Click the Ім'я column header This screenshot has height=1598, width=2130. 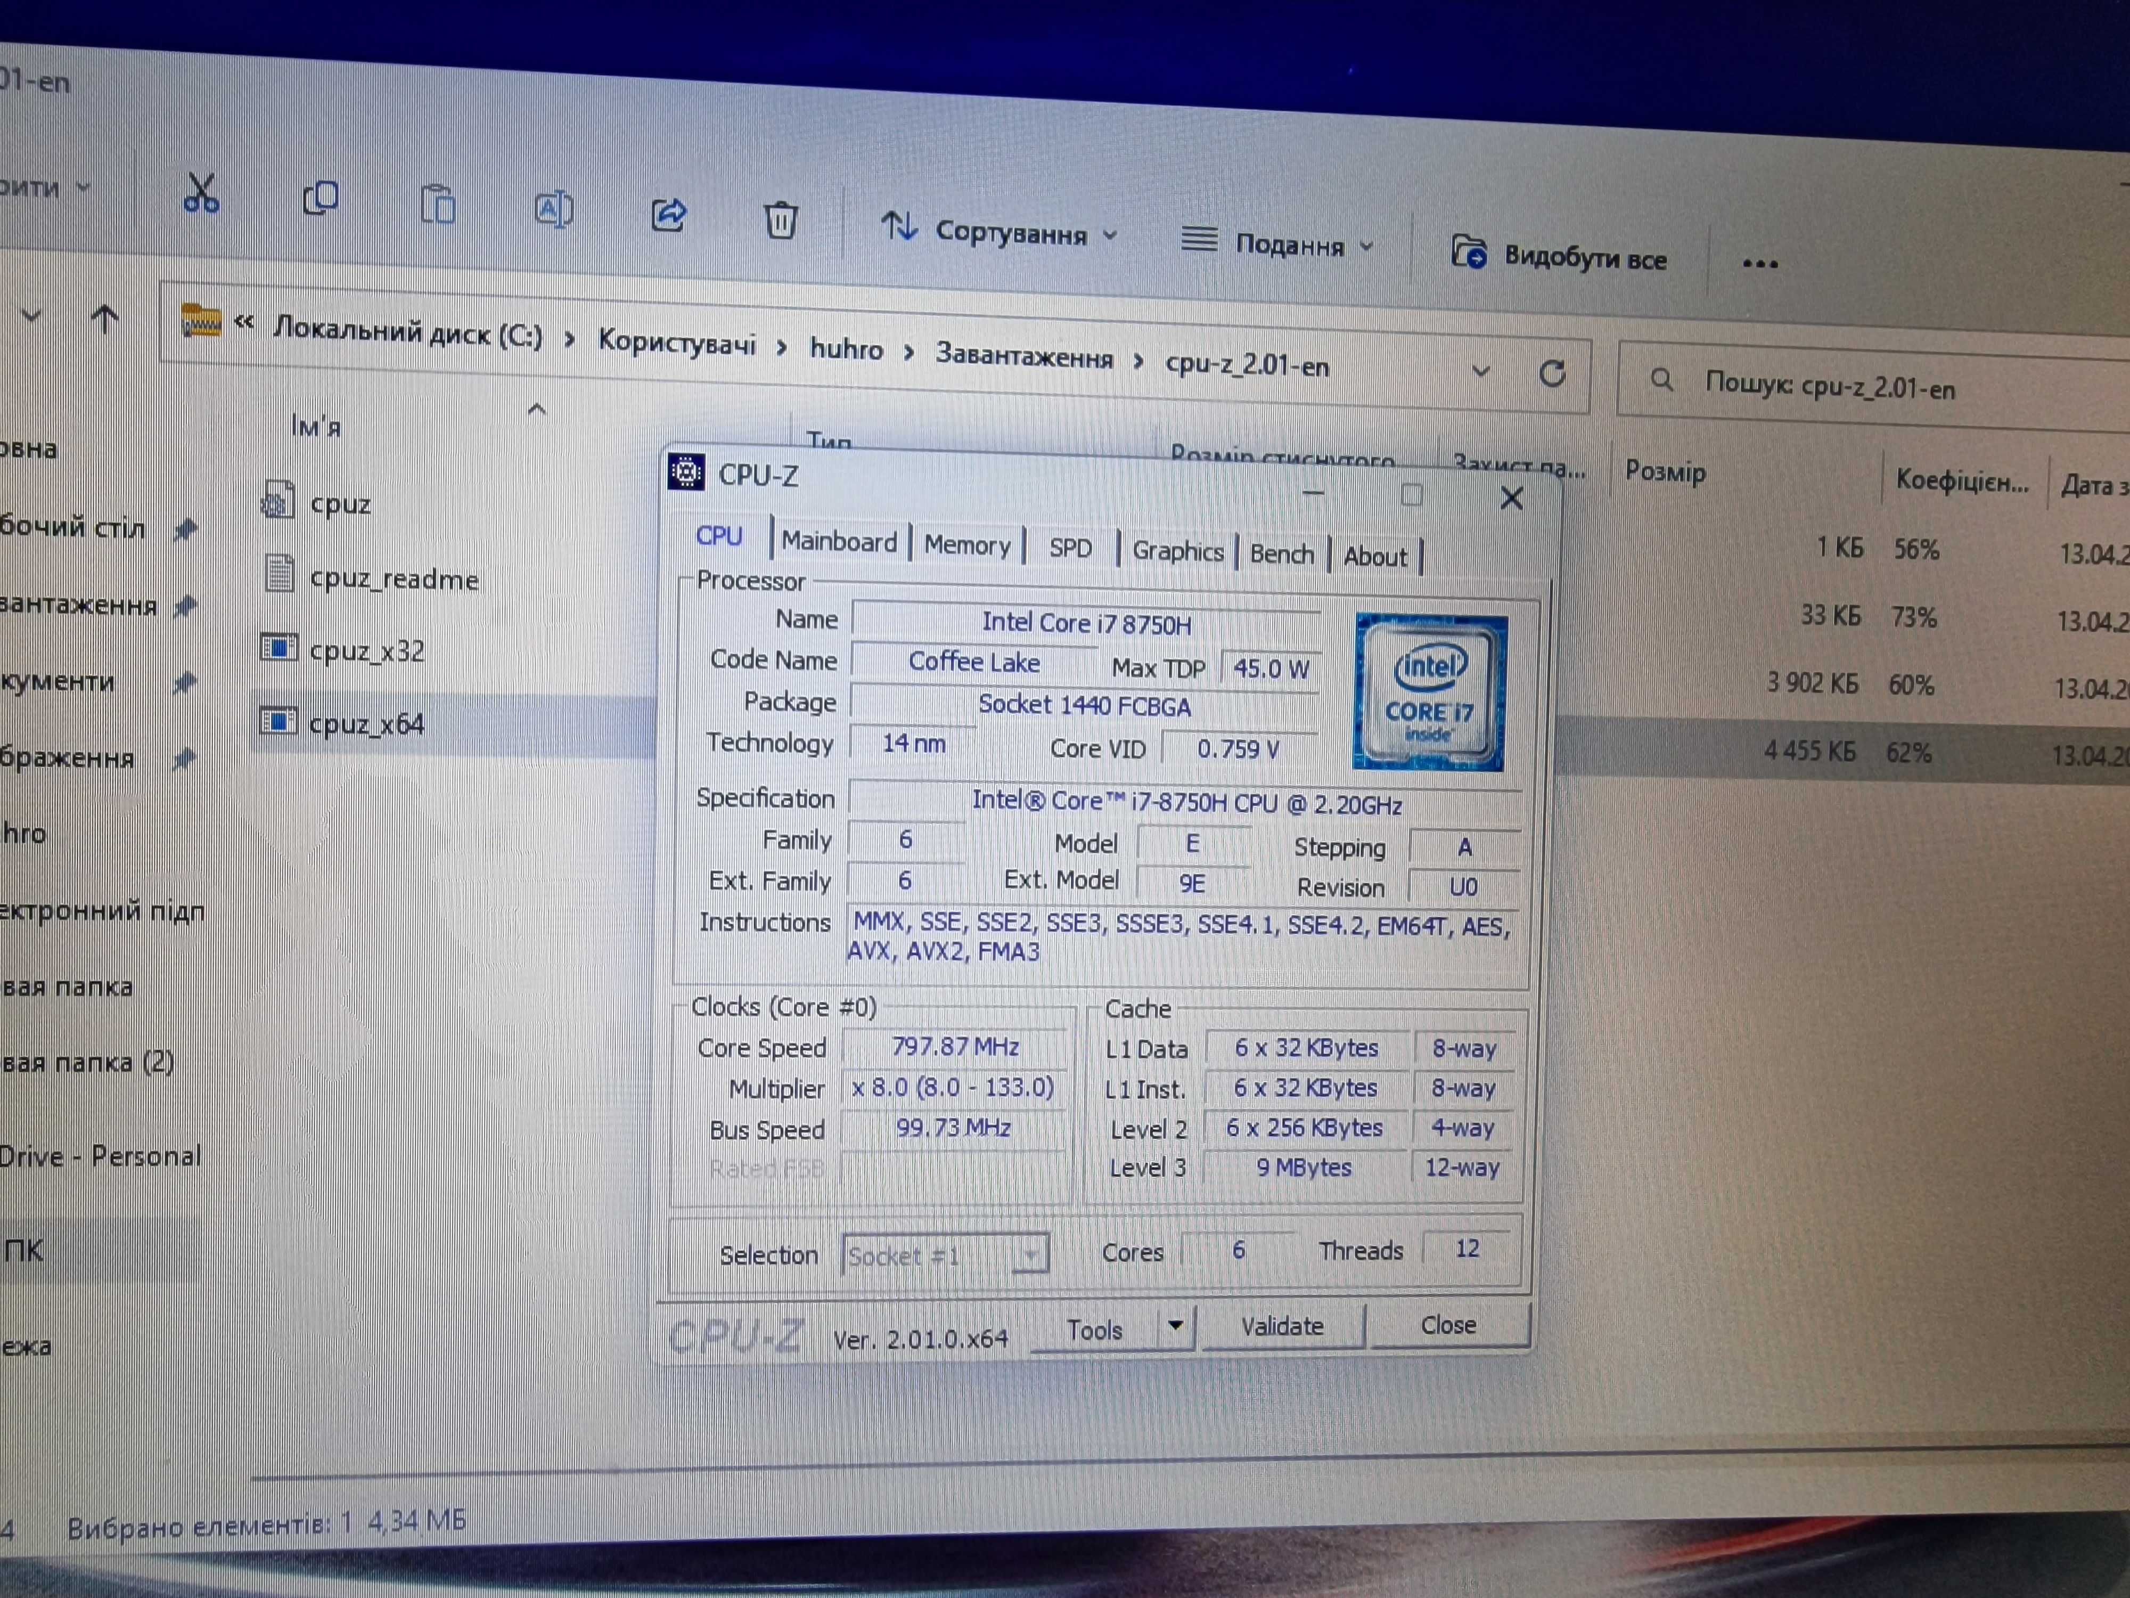pos(316,425)
